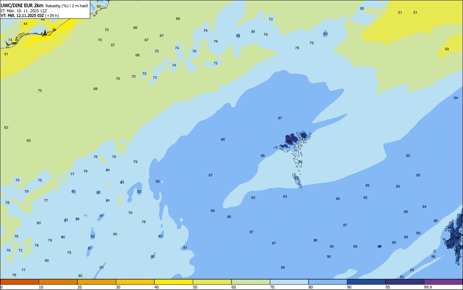Select the 90–95 dark blue legend swatch
Screen dimensions: 463x290
[366, 282]
